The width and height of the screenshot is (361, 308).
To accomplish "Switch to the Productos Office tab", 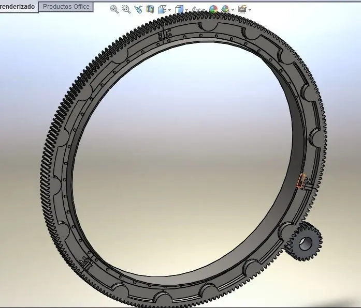I will 66,6.
